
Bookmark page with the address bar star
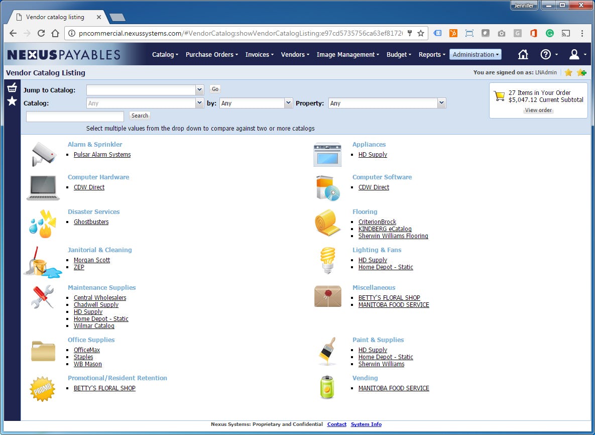tap(420, 33)
